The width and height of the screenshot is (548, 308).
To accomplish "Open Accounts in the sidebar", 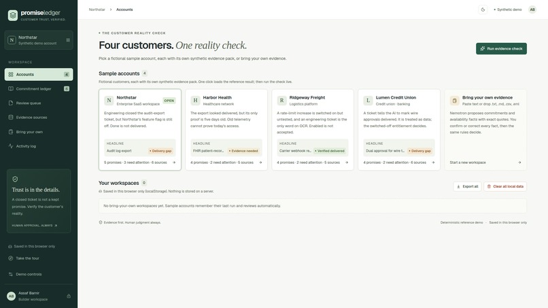I will pos(39,75).
